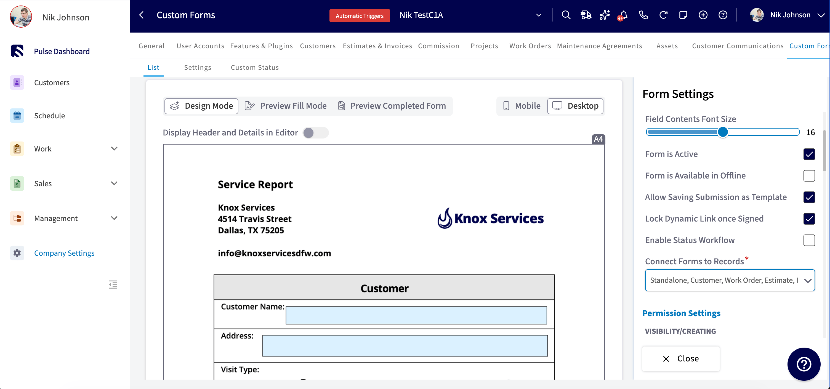Click the Company Settings gear icon

point(17,253)
